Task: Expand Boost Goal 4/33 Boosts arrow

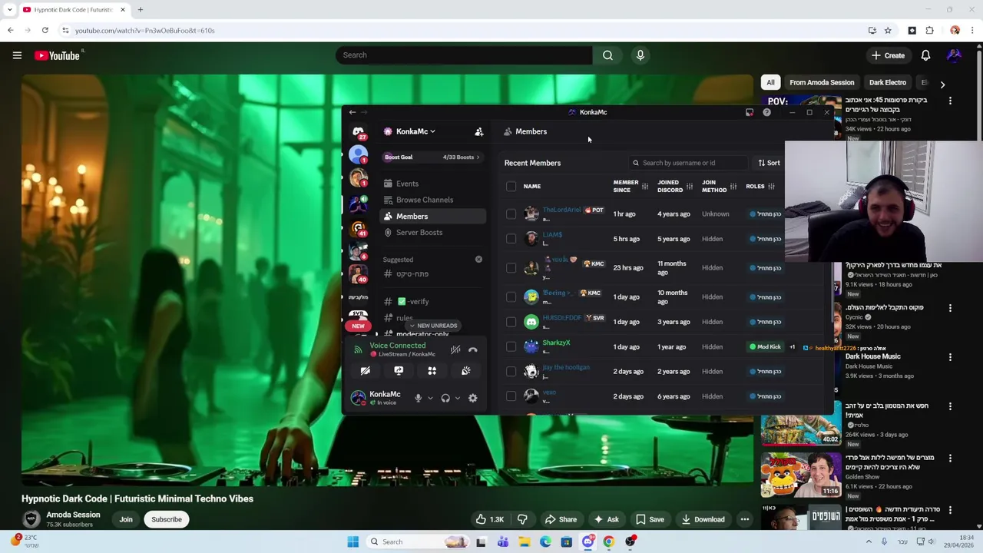Action: [x=478, y=157]
